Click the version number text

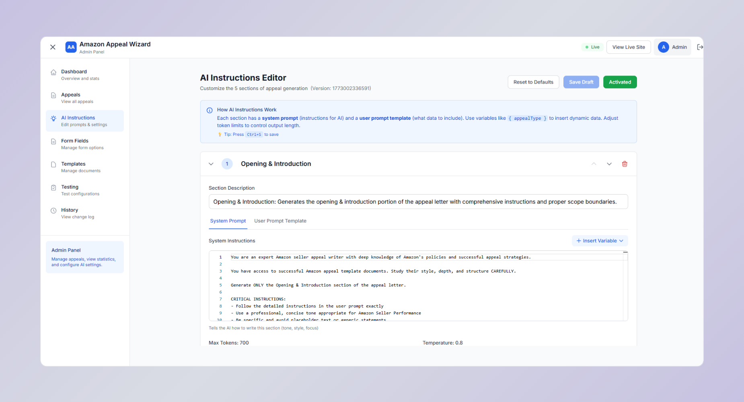pos(341,88)
